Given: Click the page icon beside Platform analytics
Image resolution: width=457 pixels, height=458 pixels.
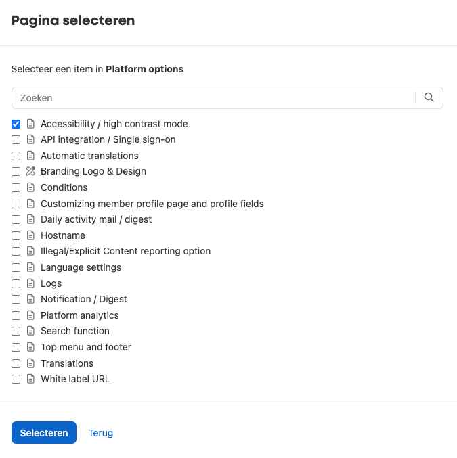Looking at the screenshot, I should pos(30,315).
